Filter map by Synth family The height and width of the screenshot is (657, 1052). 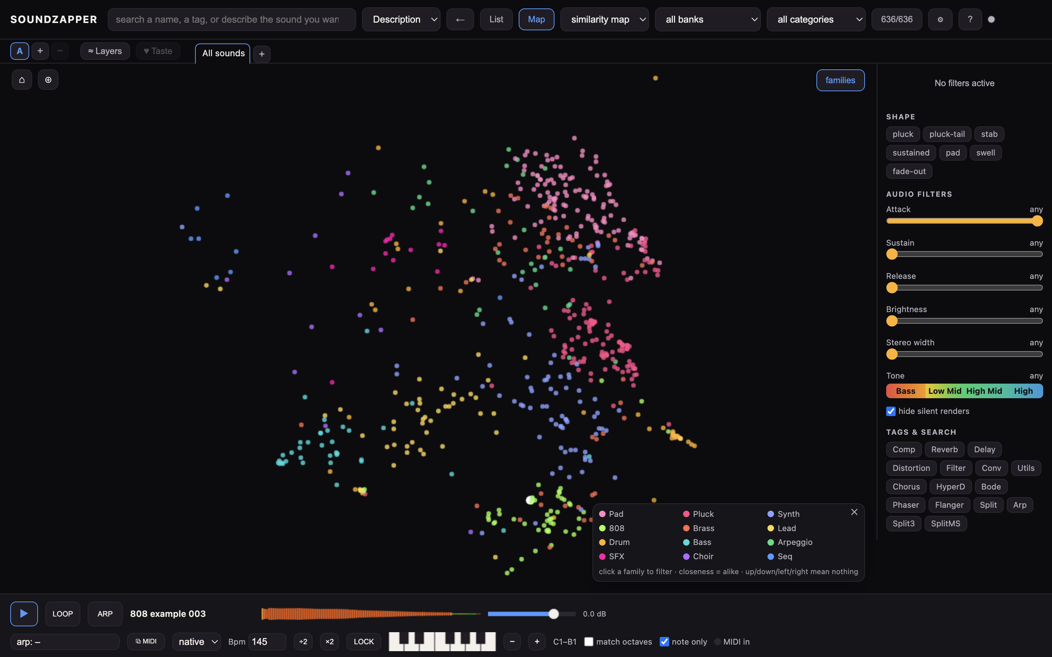(x=784, y=514)
